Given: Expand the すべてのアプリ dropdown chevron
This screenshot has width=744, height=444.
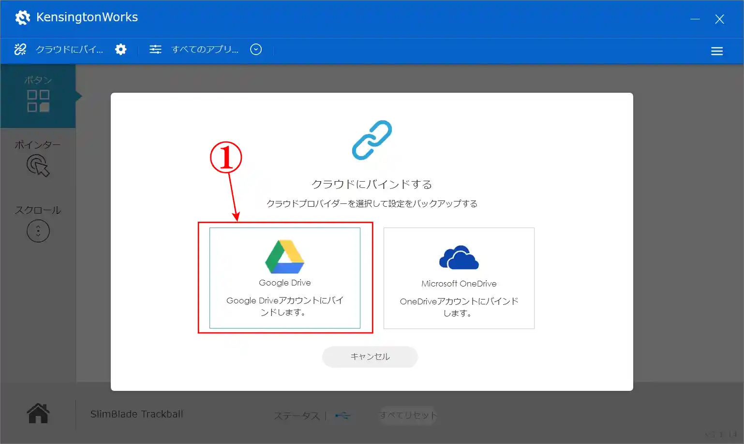Looking at the screenshot, I should coord(256,49).
